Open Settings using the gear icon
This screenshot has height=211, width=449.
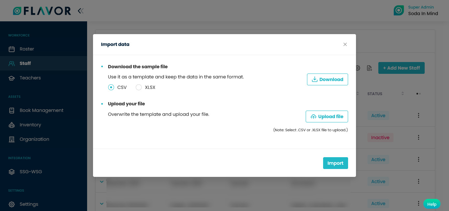(x=12, y=204)
